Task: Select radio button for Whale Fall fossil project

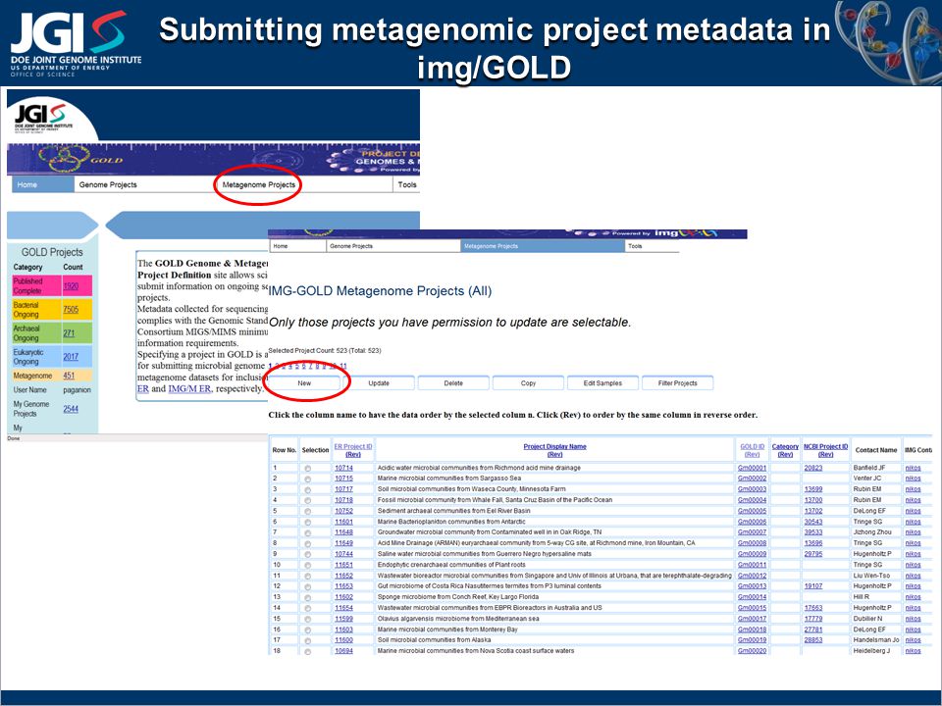Action: (x=307, y=501)
